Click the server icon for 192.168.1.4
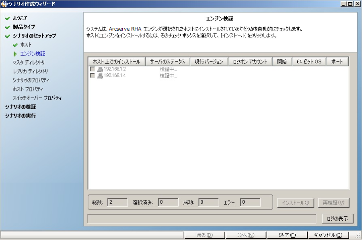This screenshot has height=240, width=362. 100,76
